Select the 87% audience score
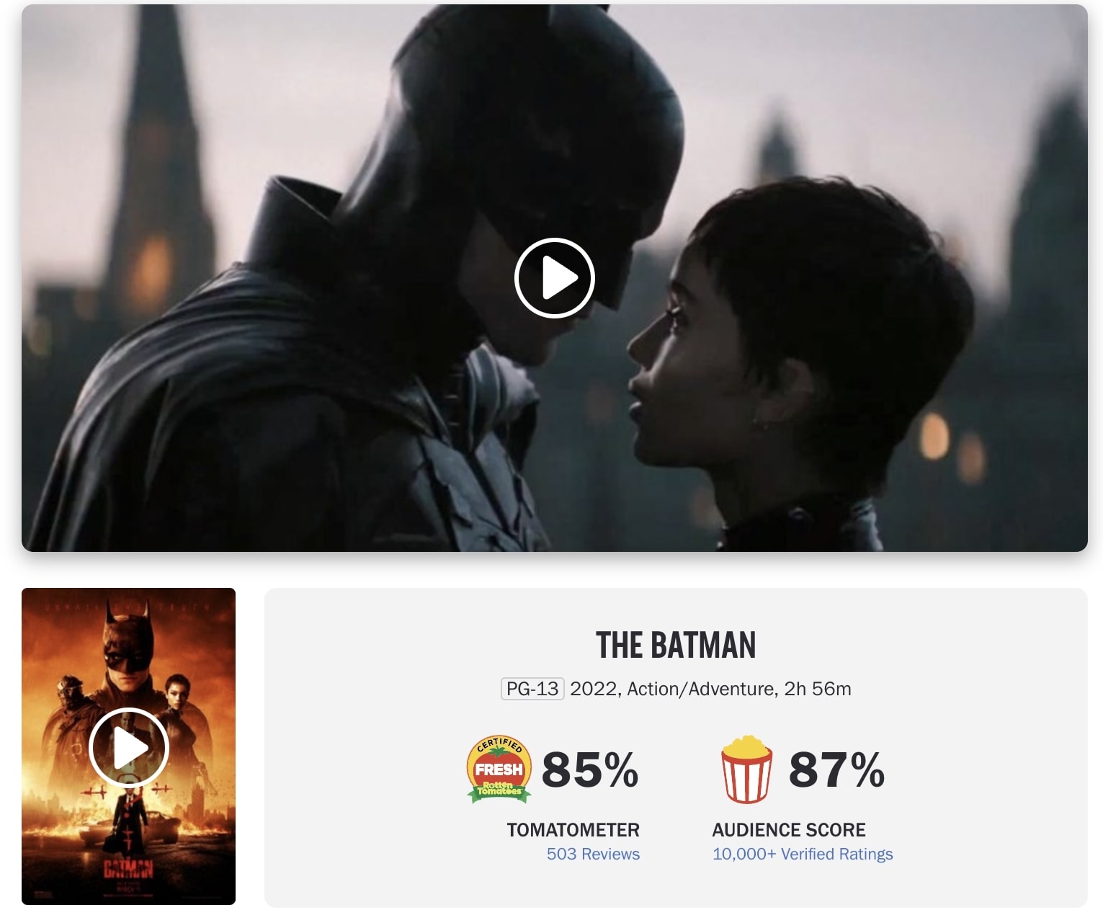1103x915 pixels. [836, 769]
